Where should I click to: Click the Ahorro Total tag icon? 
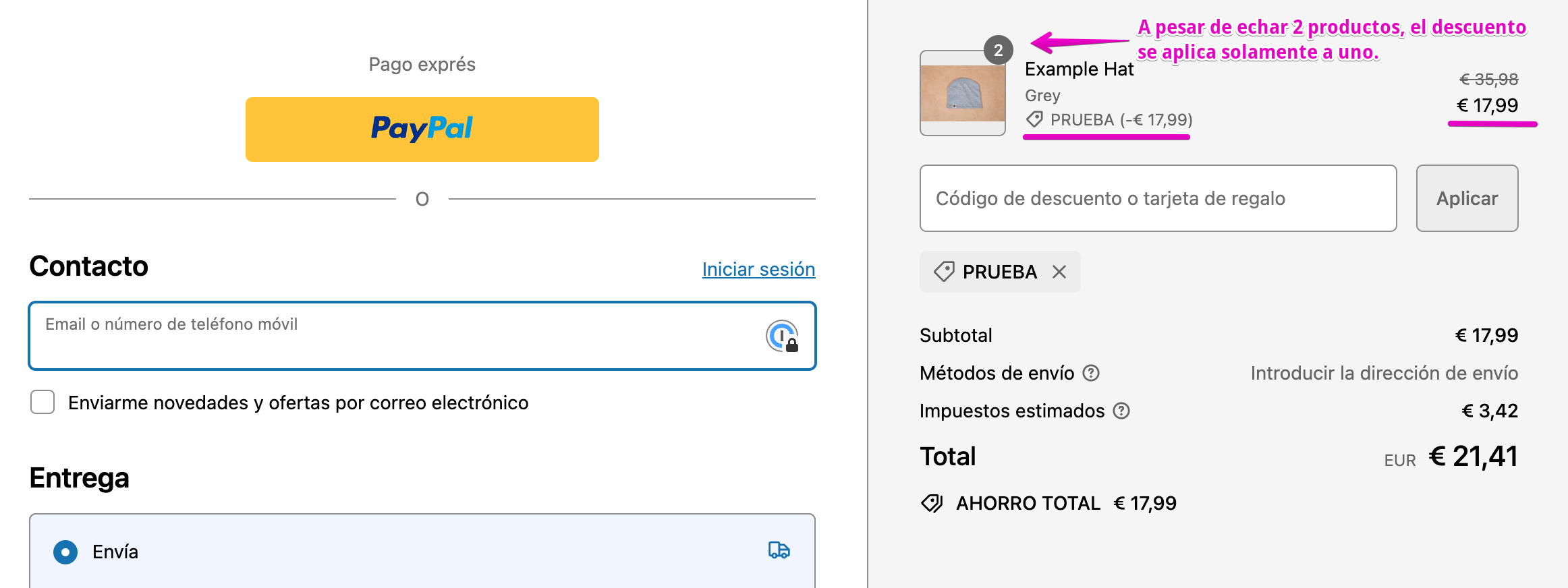[932, 503]
